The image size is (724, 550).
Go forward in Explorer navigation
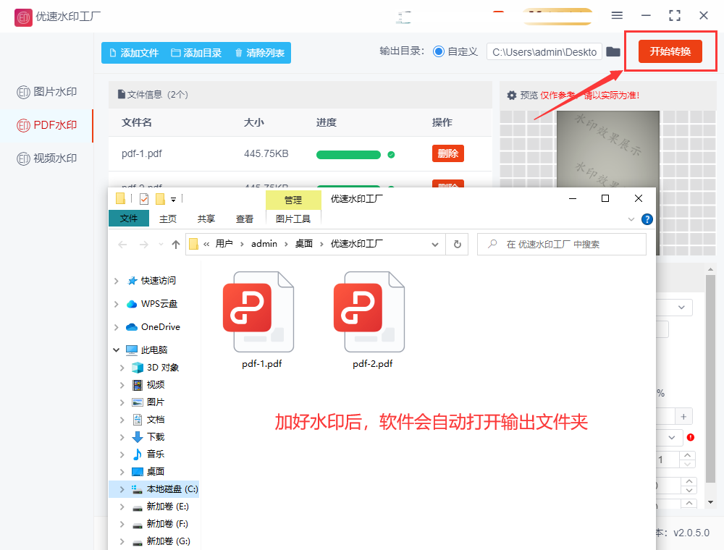144,245
